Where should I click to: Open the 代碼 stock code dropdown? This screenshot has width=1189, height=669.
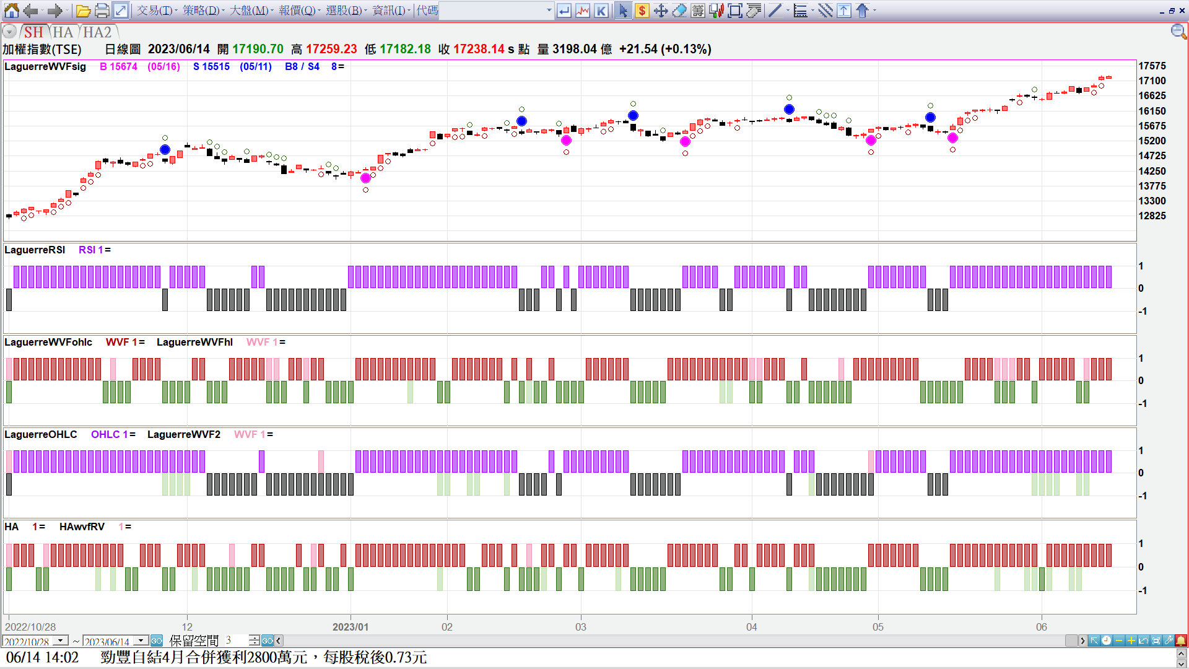pyautogui.click(x=549, y=11)
